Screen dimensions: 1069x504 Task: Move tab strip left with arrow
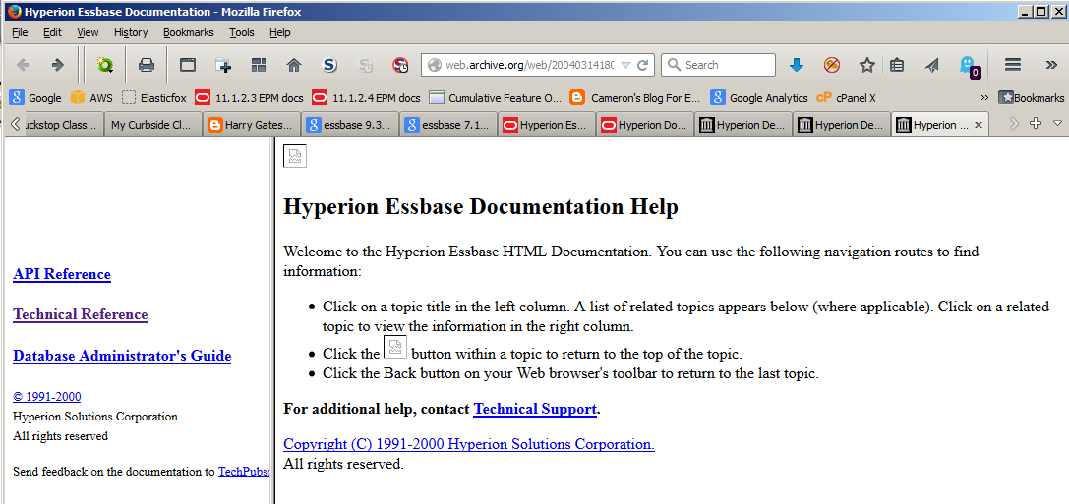click(x=15, y=123)
